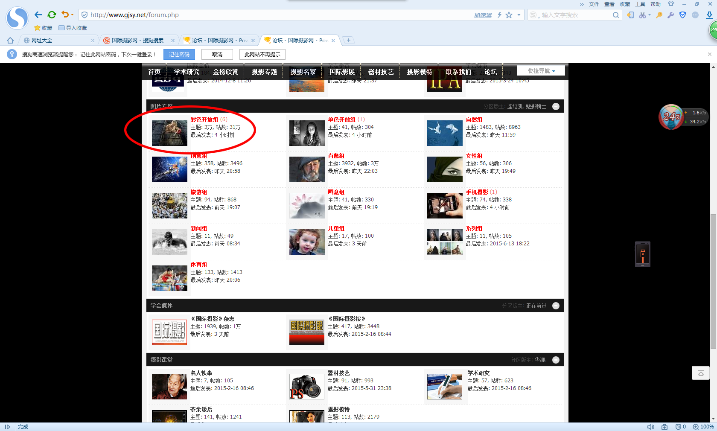Click the green refresh page icon
This screenshot has width=717, height=431.
click(52, 15)
